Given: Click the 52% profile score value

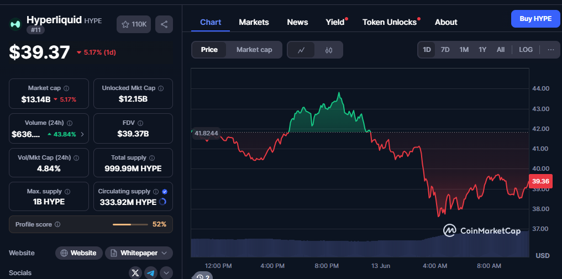Looking at the screenshot, I should pyautogui.click(x=160, y=224).
